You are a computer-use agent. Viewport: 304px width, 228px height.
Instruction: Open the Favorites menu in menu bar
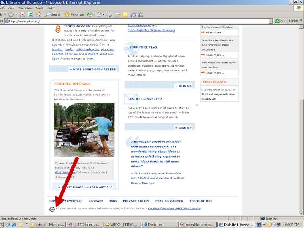tap(25, 8)
